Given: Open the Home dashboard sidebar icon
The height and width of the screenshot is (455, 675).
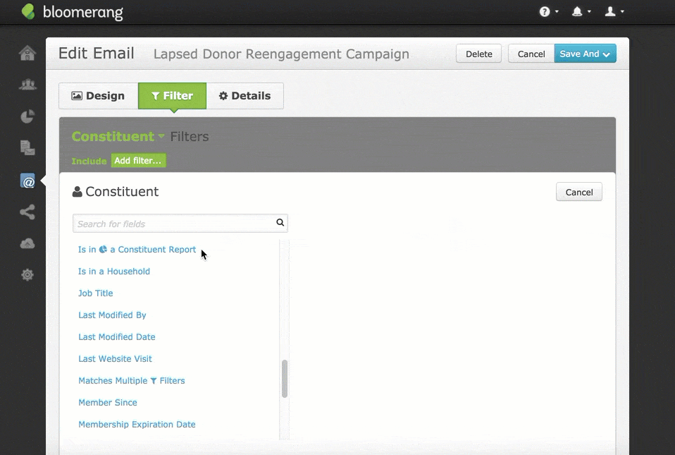Looking at the screenshot, I should tap(27, 53).
